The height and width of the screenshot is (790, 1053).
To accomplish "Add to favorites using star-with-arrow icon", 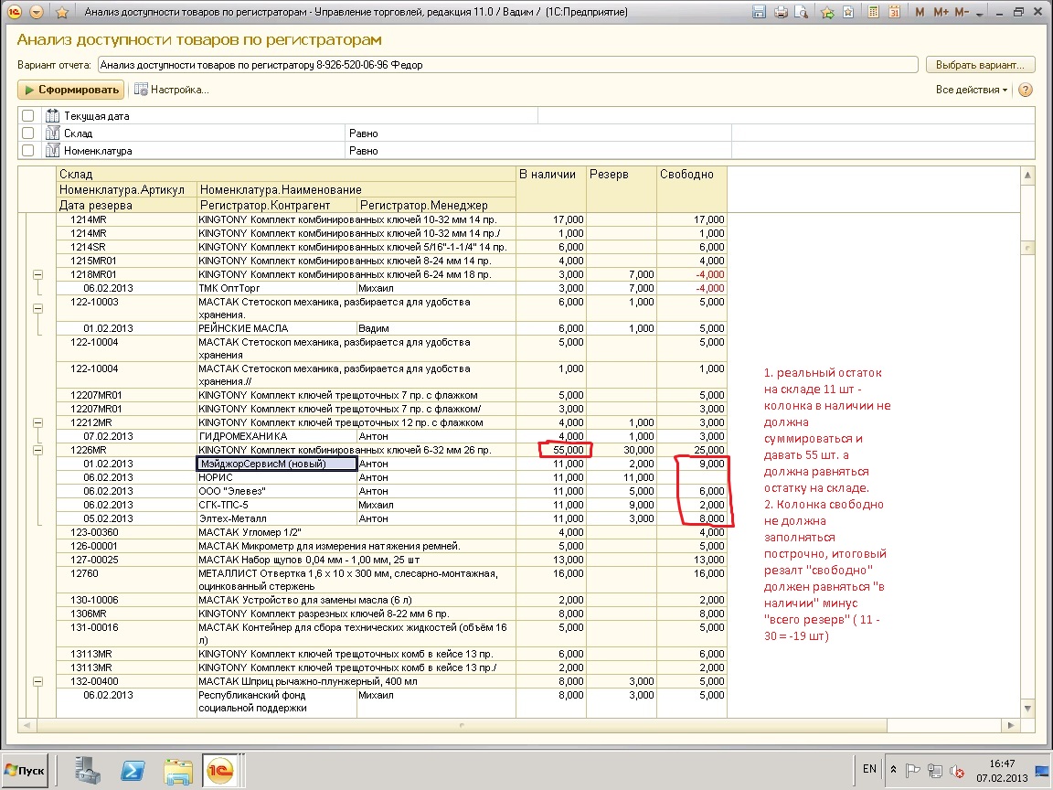I will [827, 12].
